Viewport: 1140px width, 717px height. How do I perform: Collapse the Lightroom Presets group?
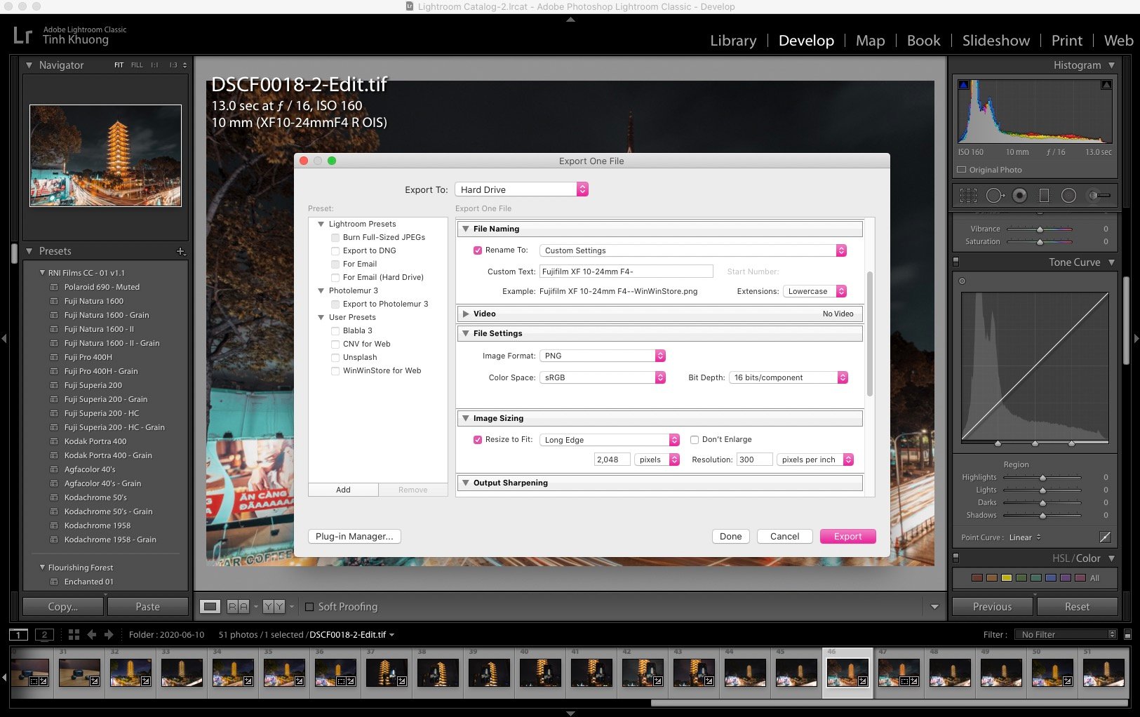[x=321, y=225]
